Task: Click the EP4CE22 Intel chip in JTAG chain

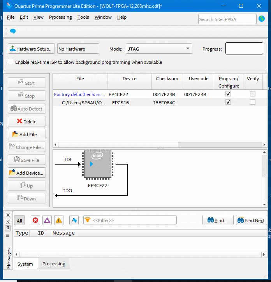Action: (97, 165)
